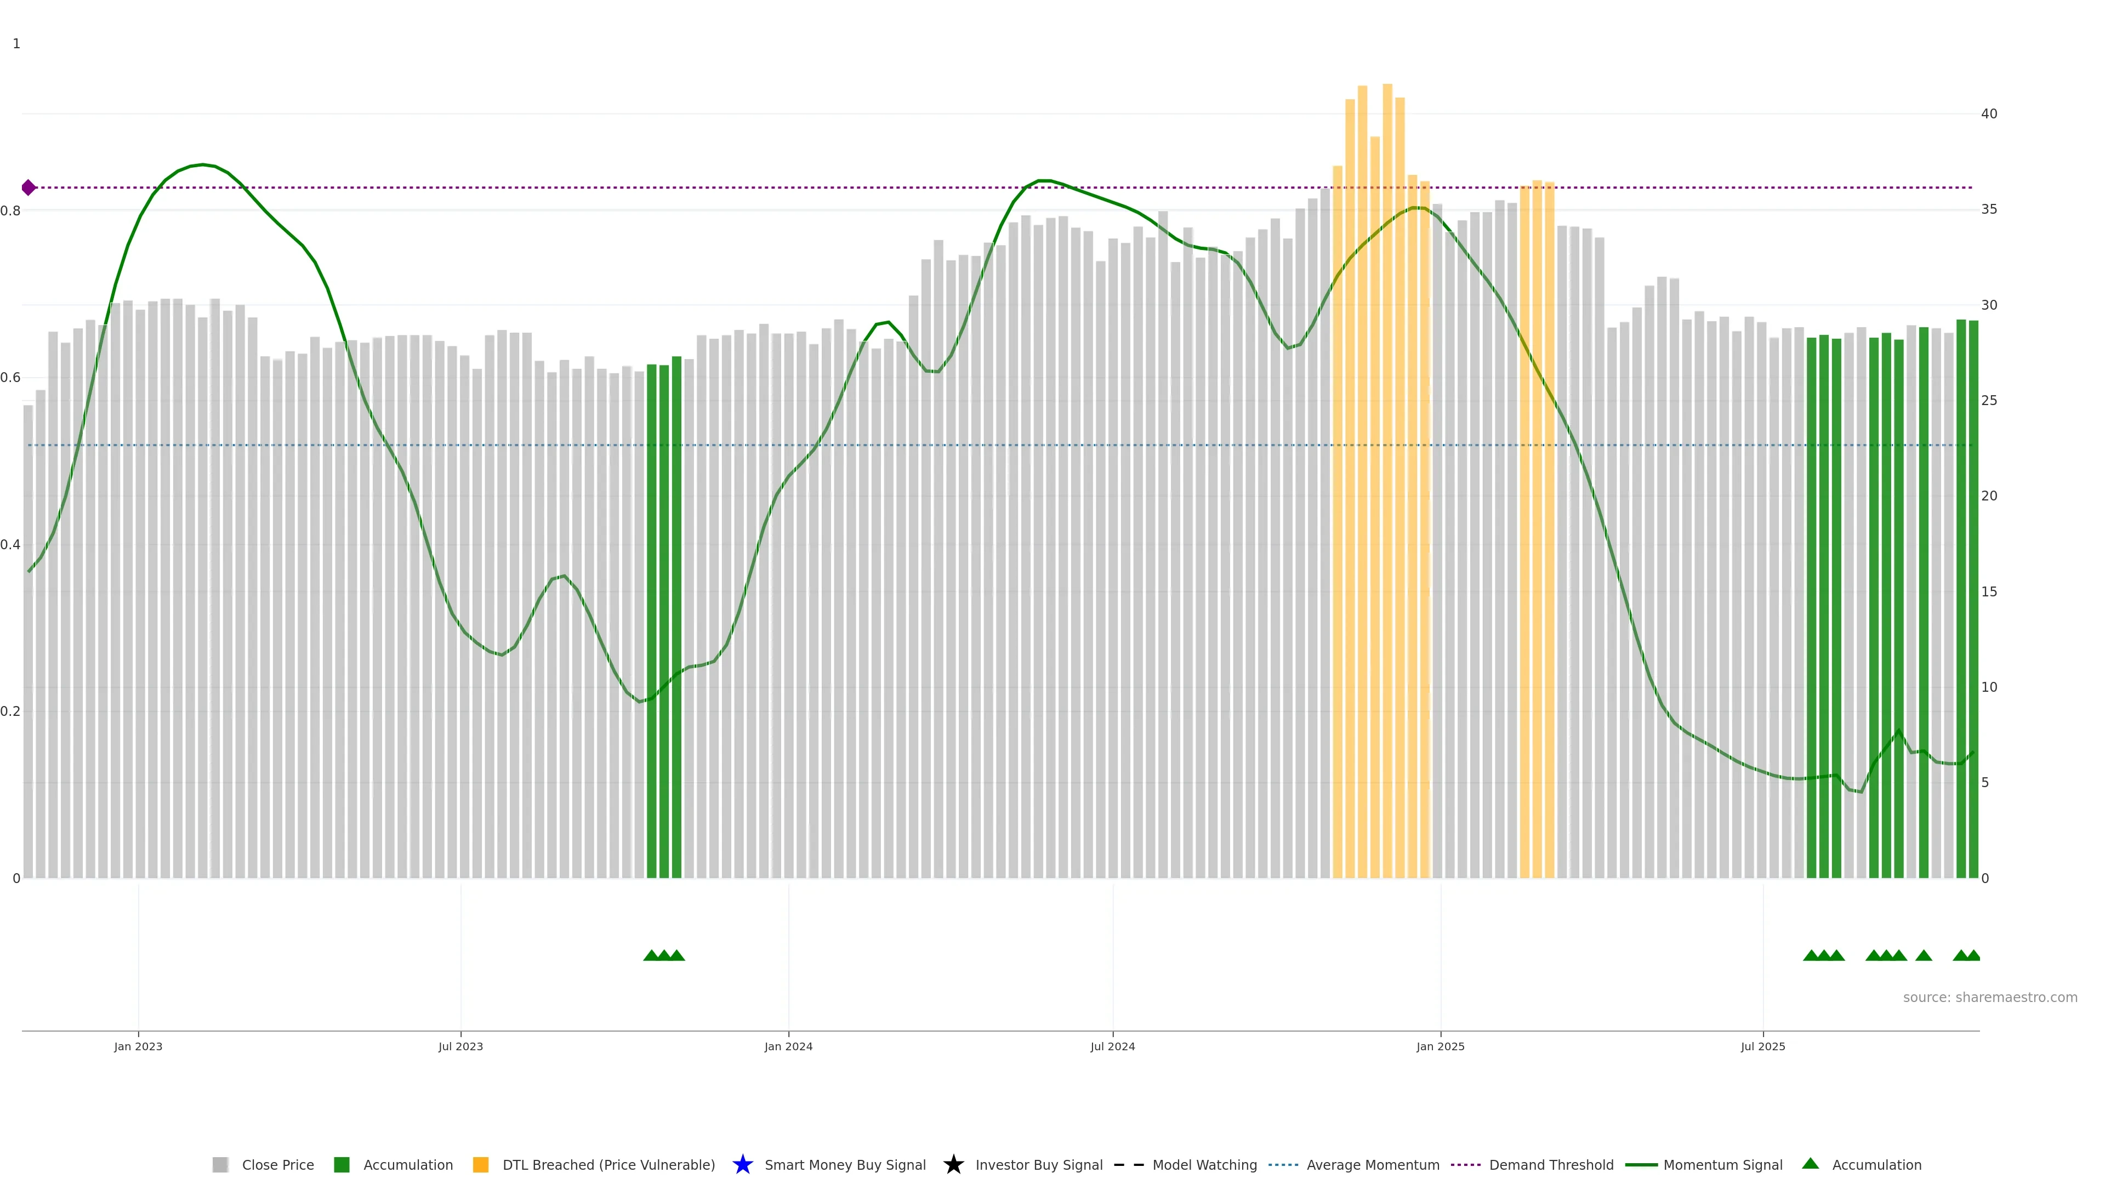Click the green Accumulation legend square
Image resolution: width=2105 pixels, height=1184 pixels.
pos(342,1164)
